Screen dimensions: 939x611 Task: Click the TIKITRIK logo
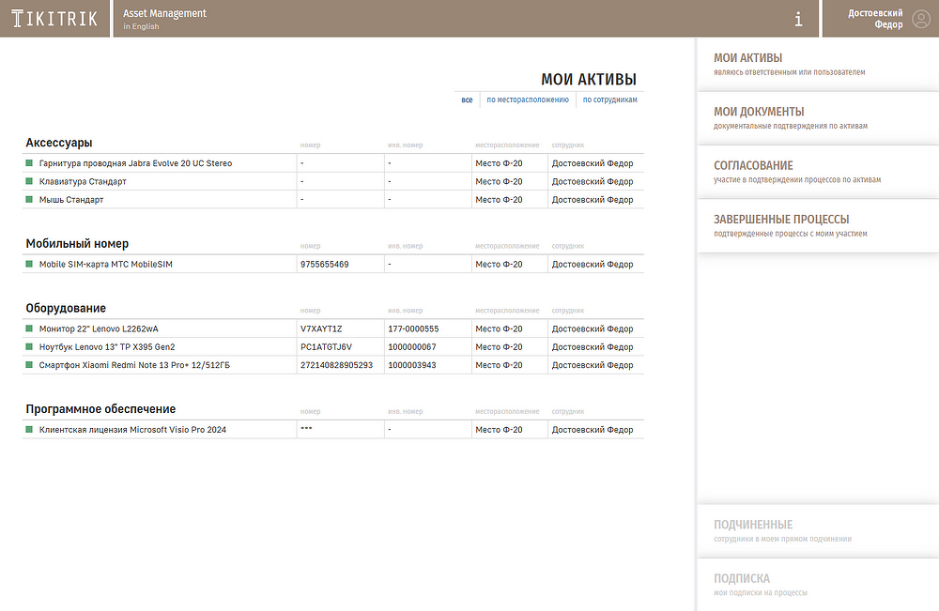[x=54, y=19]
